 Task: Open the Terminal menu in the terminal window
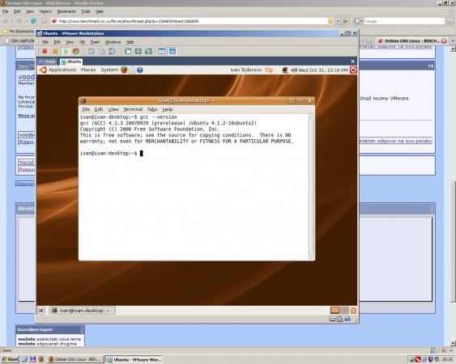pos(133,109)
